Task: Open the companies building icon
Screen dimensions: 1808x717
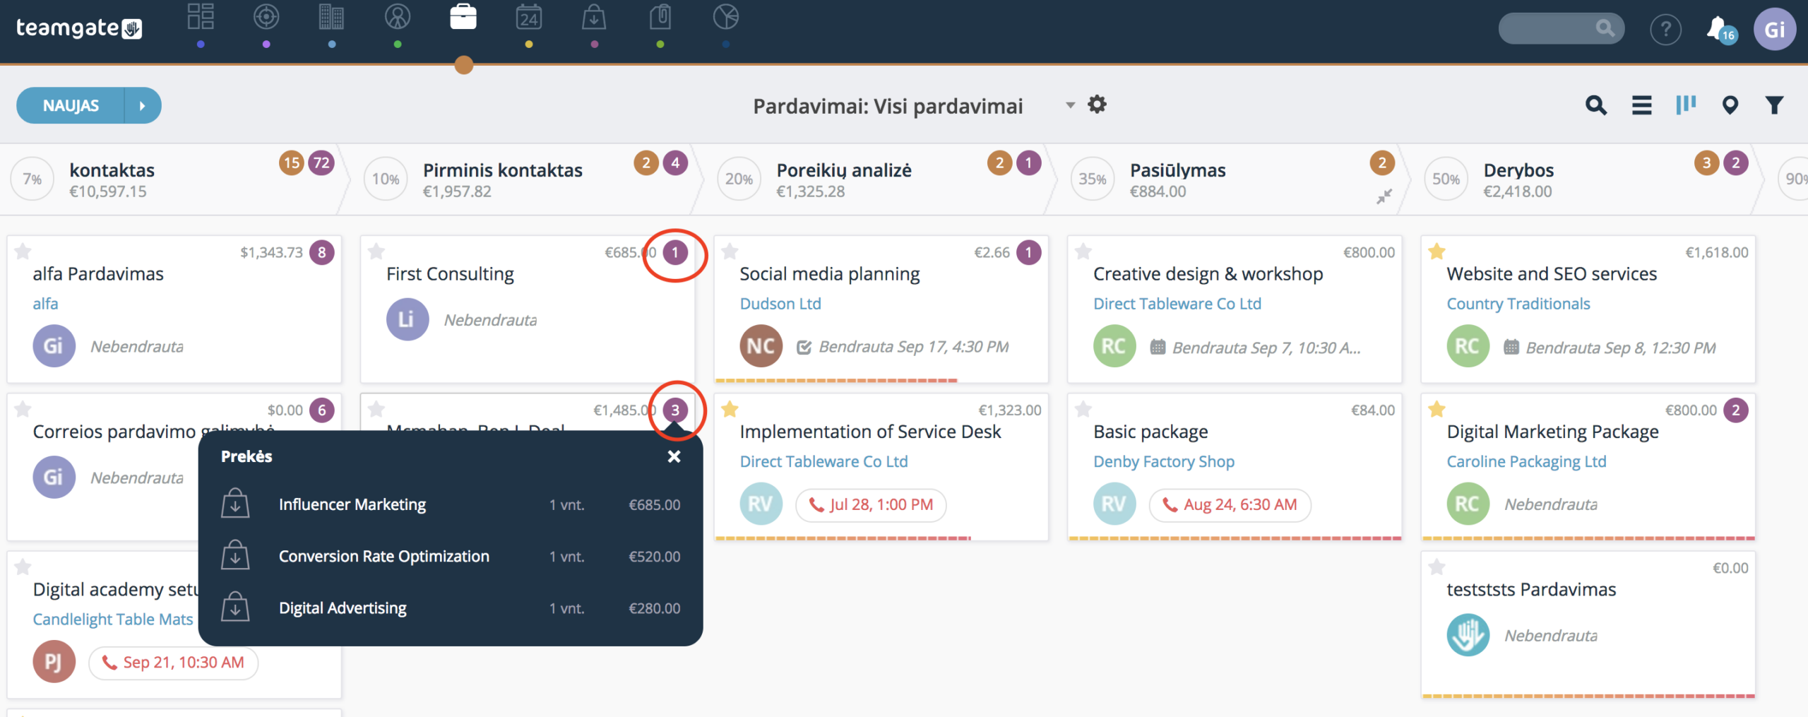Action: 331,16
